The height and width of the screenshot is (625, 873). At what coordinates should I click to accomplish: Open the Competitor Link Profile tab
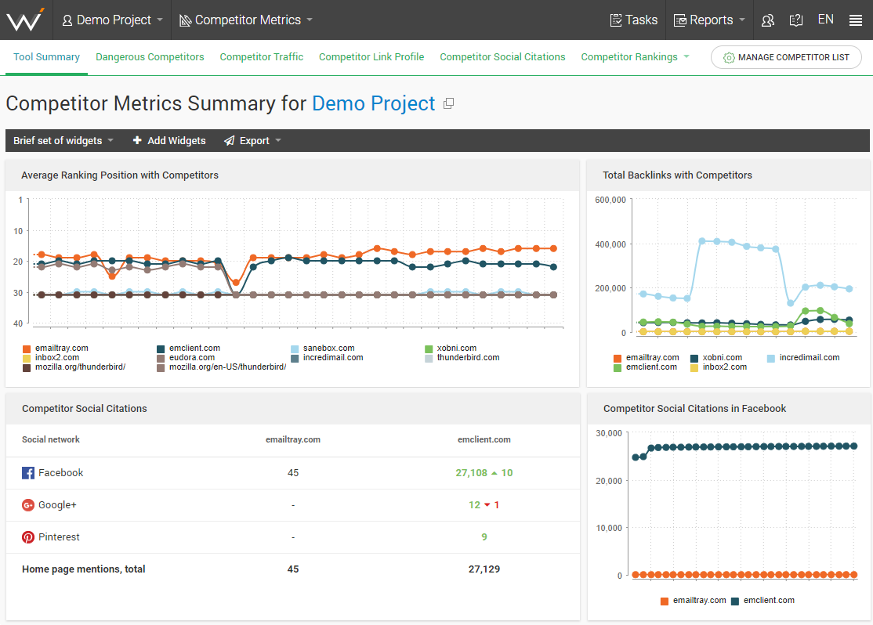(371, 56)
